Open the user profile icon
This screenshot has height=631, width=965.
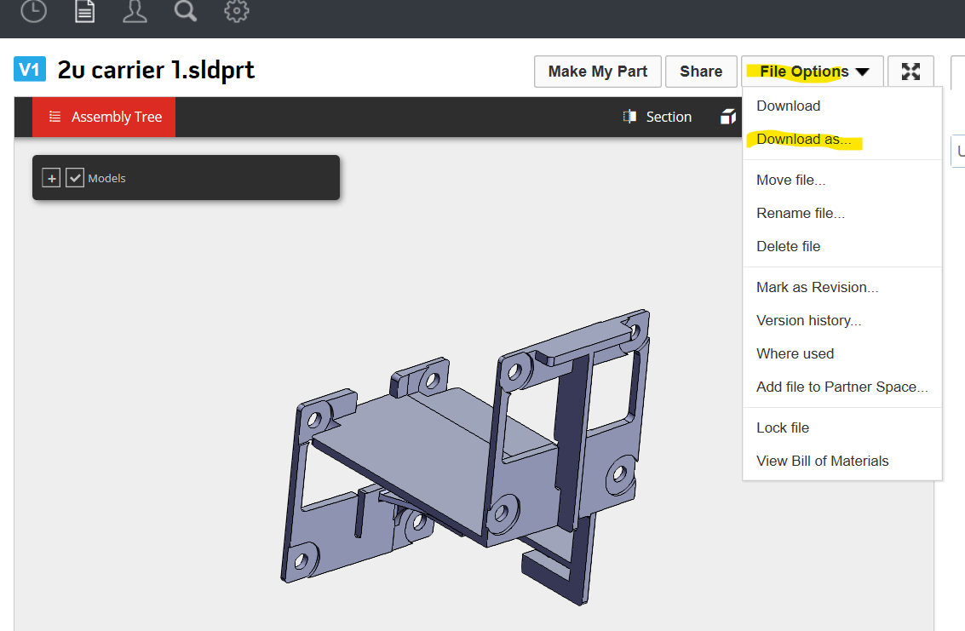[135, 10]
